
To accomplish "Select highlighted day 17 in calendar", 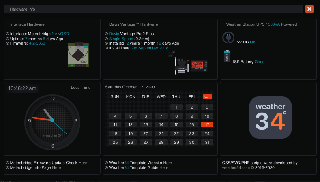I will 207,124.
